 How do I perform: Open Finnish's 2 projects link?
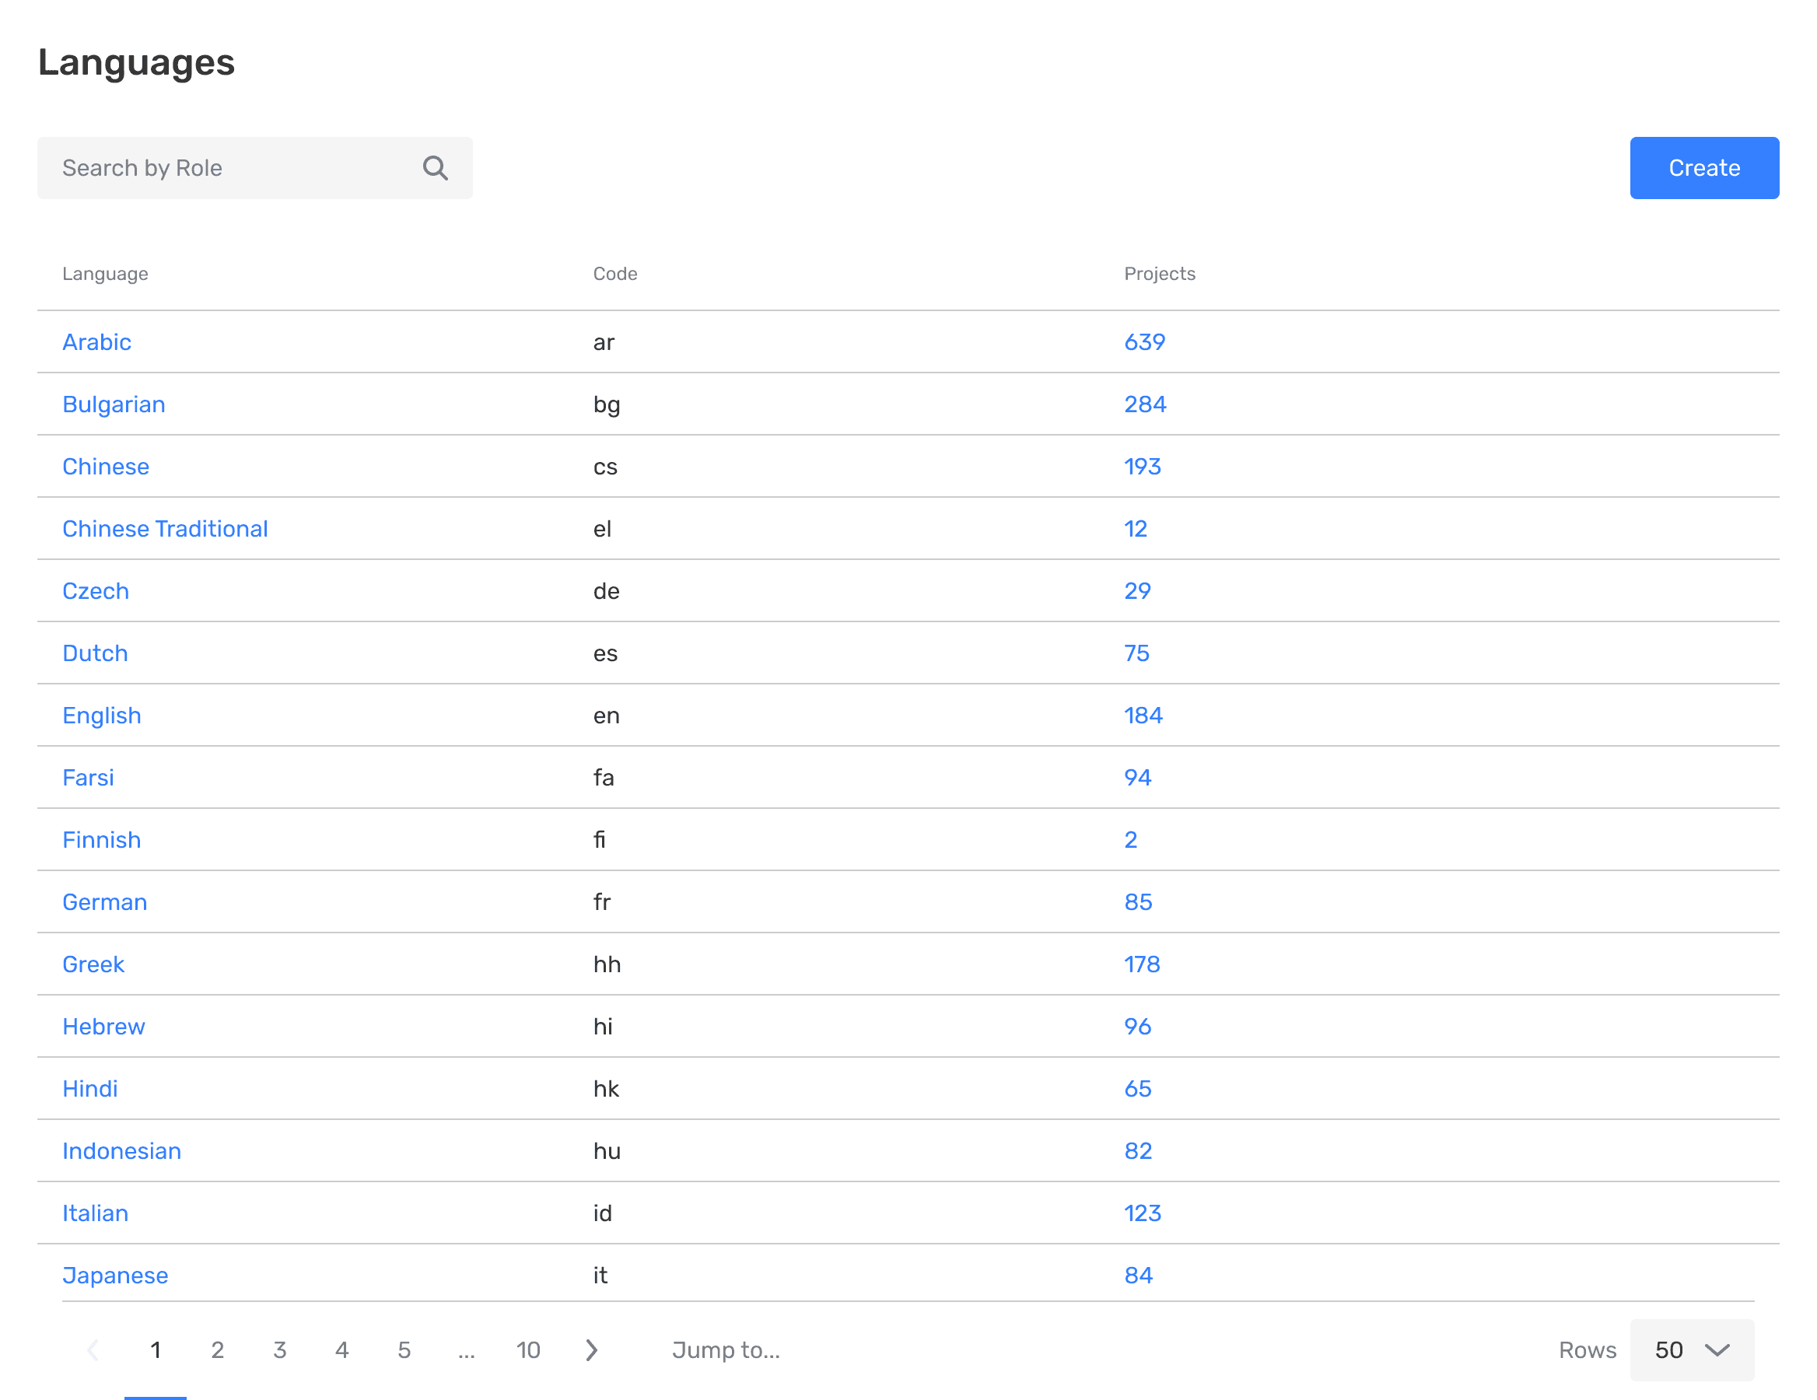click(1130, 839)
